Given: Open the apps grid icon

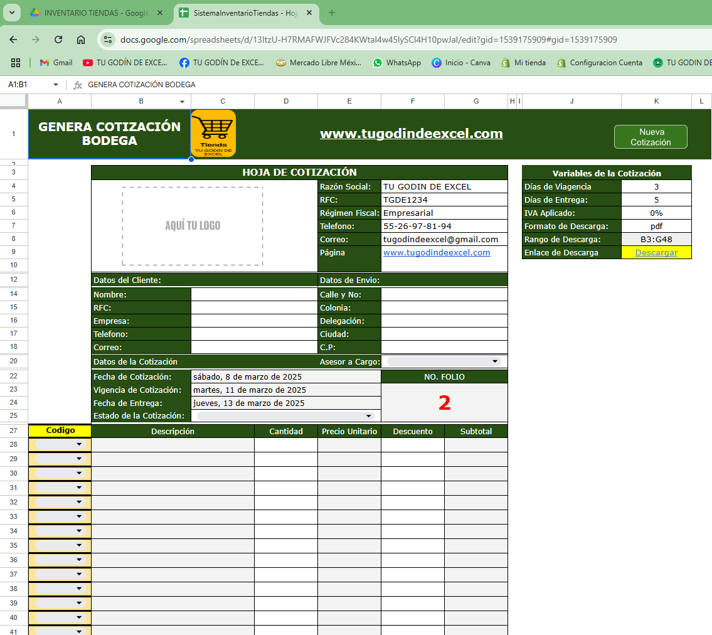Looking at the screenshot, I should tap(16, 63).
